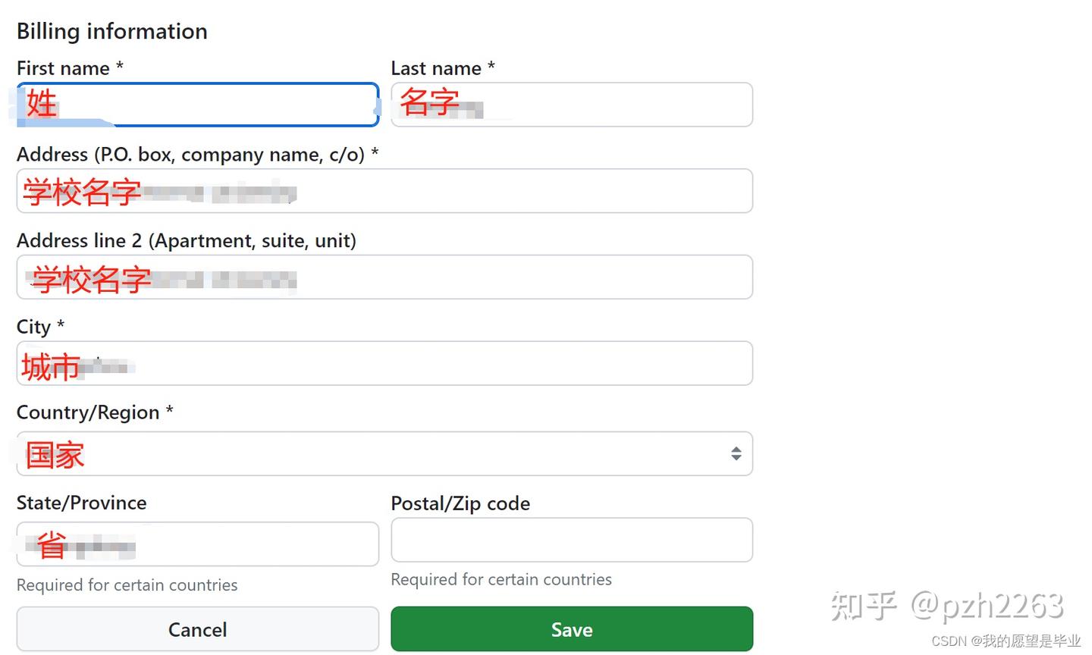Click the Country/Region selector arrows

click(x=735, y=453)
